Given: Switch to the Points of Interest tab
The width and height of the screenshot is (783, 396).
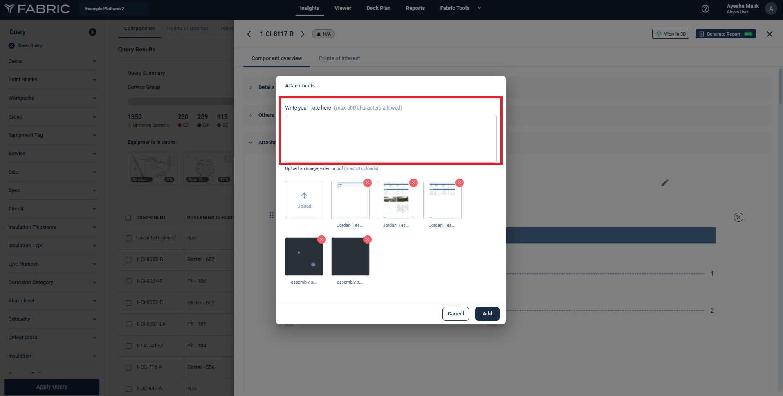Looking at the screenshot, I should [339, 58].
